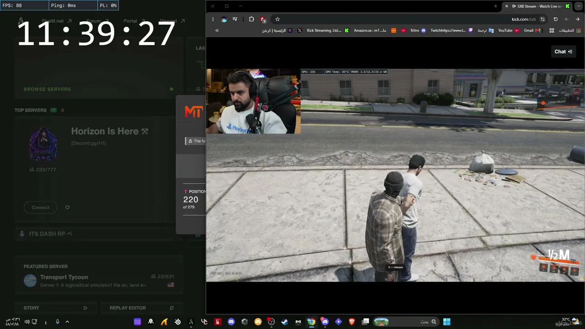Open SteelSeries GG from the taskbar
This screenshot has height=329, width=585.
click(177, 322)
